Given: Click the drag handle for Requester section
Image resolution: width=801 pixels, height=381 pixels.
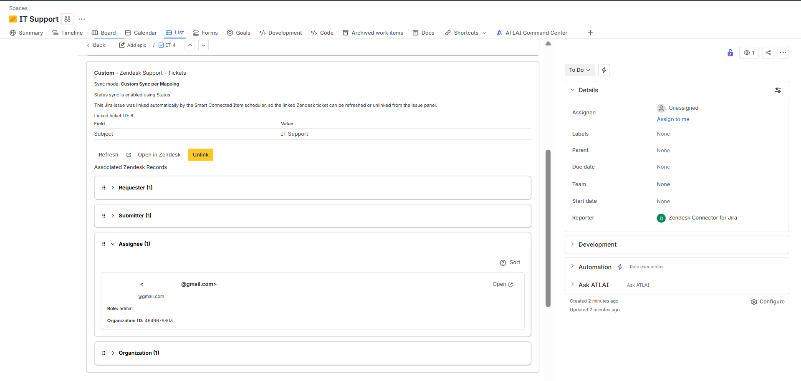Looking at the screenshot, I should click(104, 188).
